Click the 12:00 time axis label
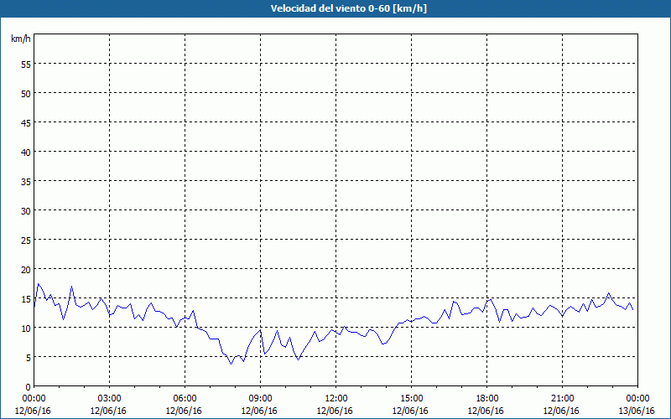The height and width of the screenshot is (419, 671). click(336, 399)
